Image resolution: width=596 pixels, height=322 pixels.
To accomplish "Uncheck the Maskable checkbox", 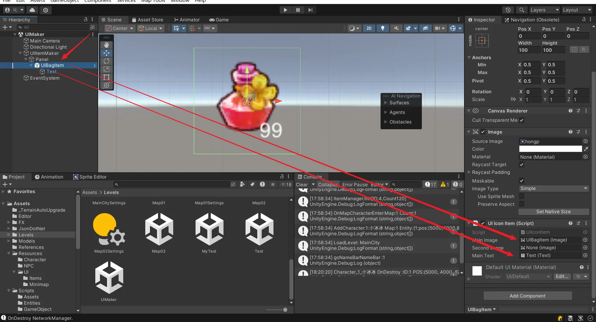I will click(x=522, y=181).
